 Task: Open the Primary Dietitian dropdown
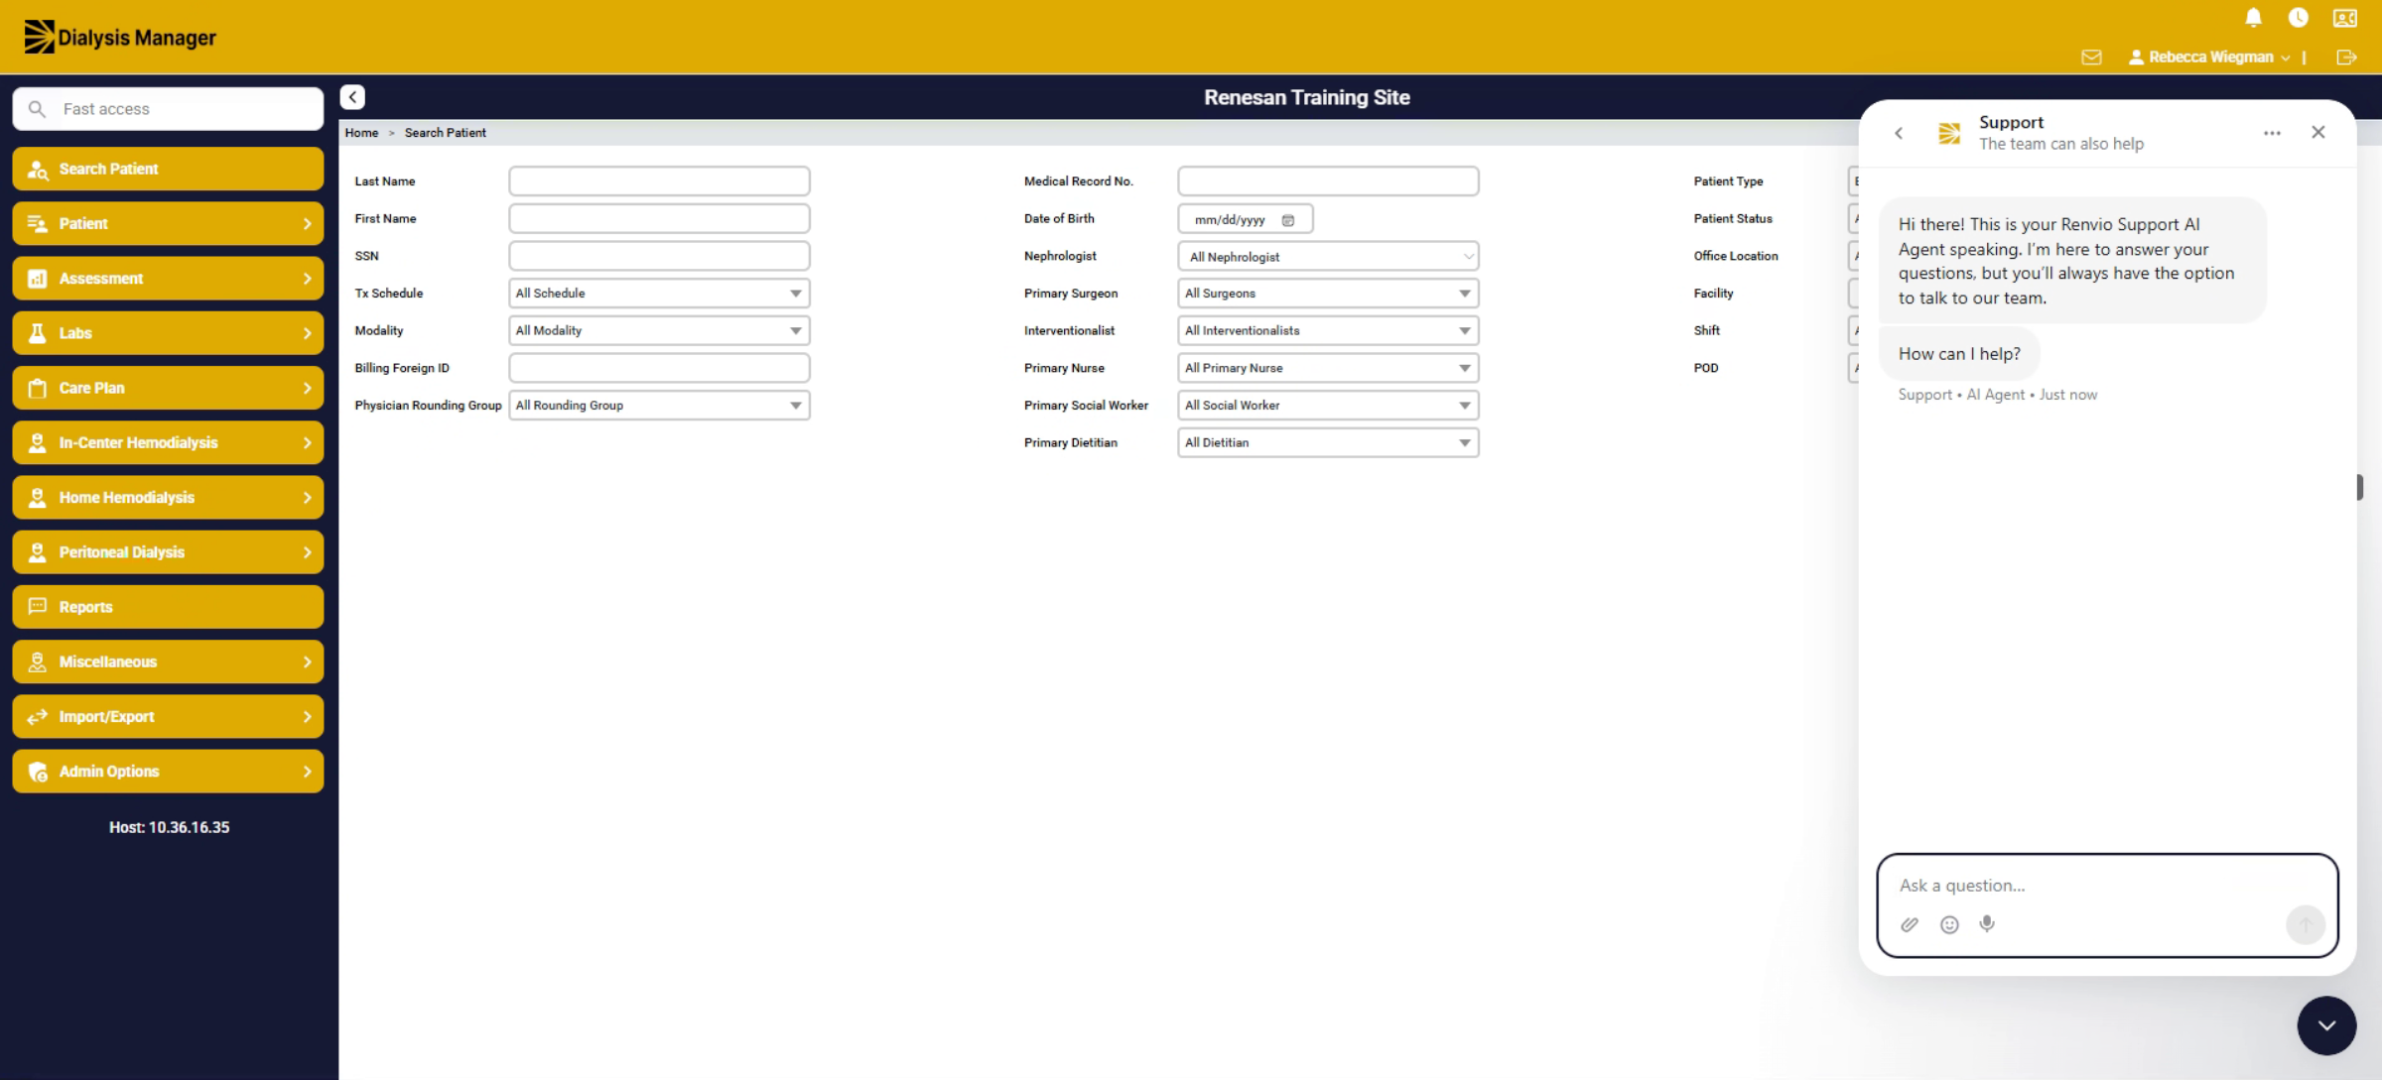(x=1328, y=443)
